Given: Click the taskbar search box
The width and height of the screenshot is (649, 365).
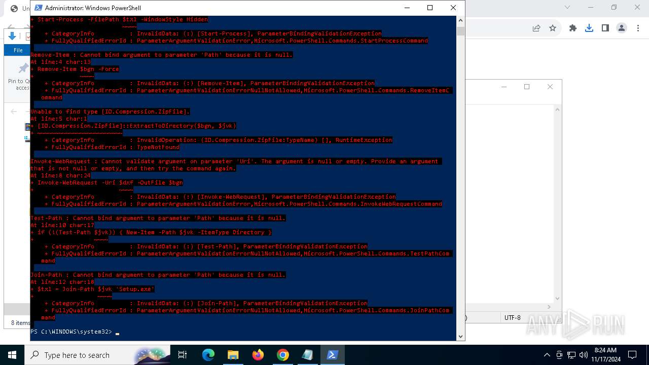Looking at the screenshot, I should 97,355.
